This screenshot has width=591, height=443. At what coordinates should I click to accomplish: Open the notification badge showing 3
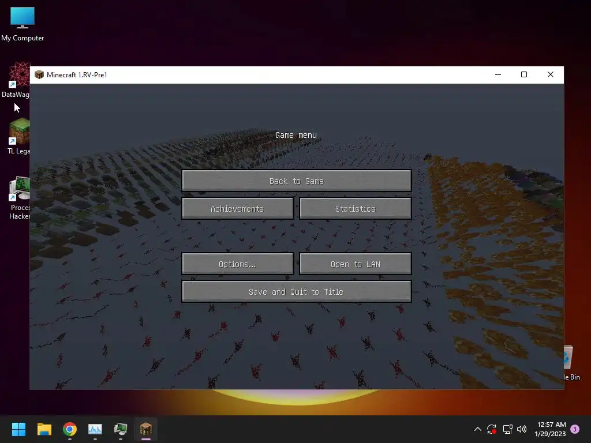[575, 429]
